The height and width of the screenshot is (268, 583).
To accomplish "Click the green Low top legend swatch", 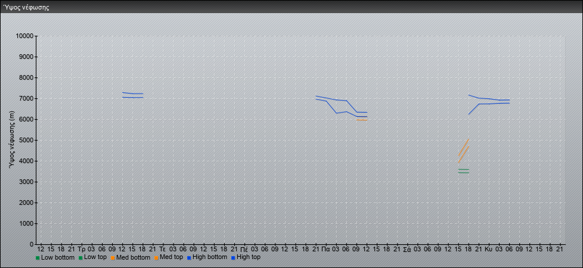I will [80, 258].
